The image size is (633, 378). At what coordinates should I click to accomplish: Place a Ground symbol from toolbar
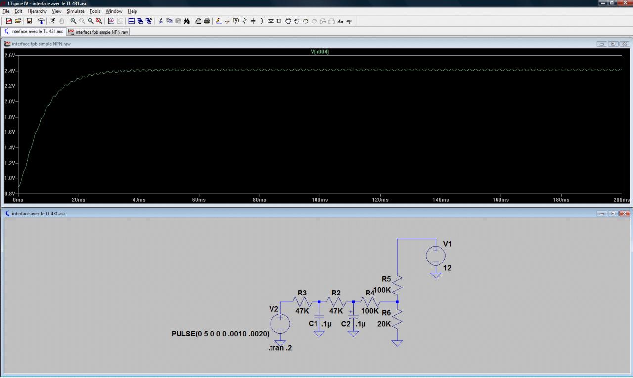pos(227,21)
